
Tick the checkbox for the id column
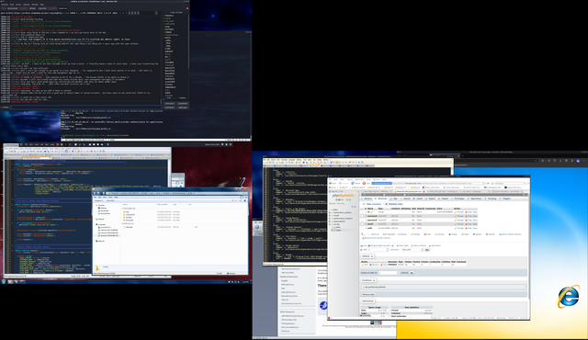pos(362,211)
